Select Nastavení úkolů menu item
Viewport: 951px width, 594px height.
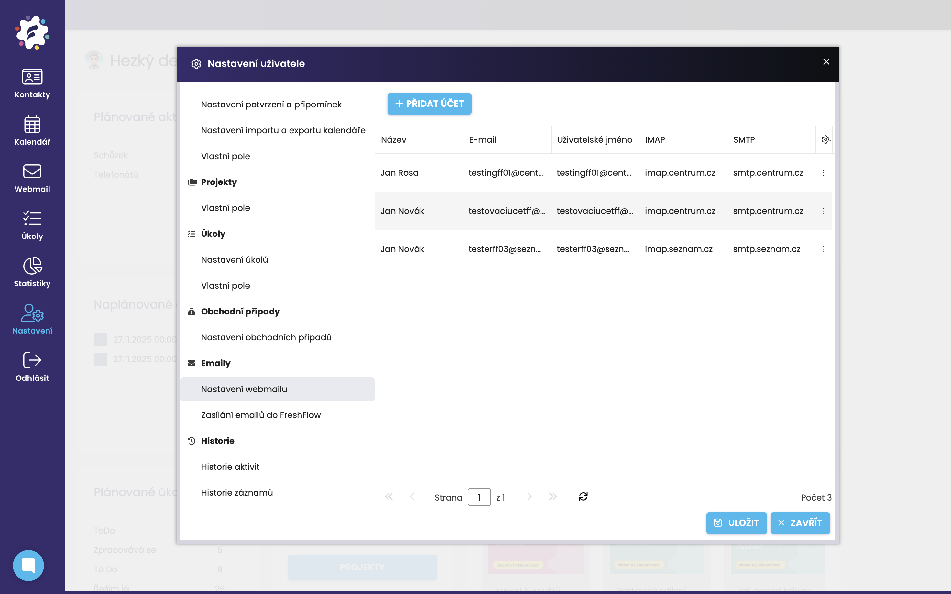coord(234,260)
